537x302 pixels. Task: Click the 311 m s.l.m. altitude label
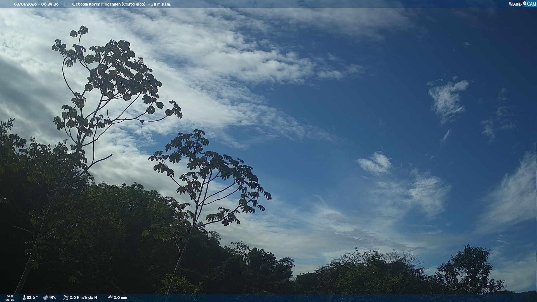point(161,4)
